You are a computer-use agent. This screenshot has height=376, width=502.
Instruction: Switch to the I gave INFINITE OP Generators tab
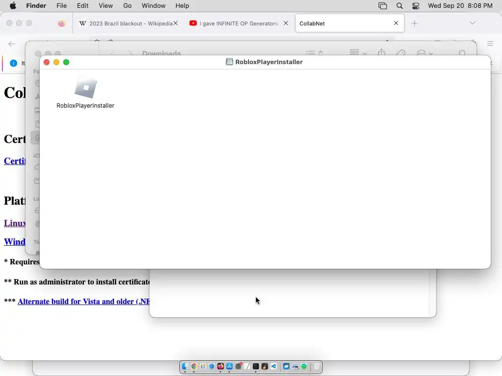239,23
